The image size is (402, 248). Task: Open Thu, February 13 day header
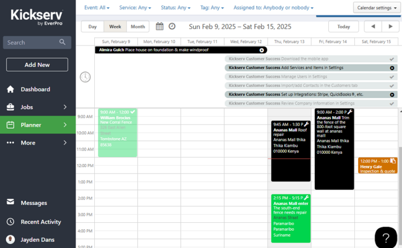pos(289,41)
